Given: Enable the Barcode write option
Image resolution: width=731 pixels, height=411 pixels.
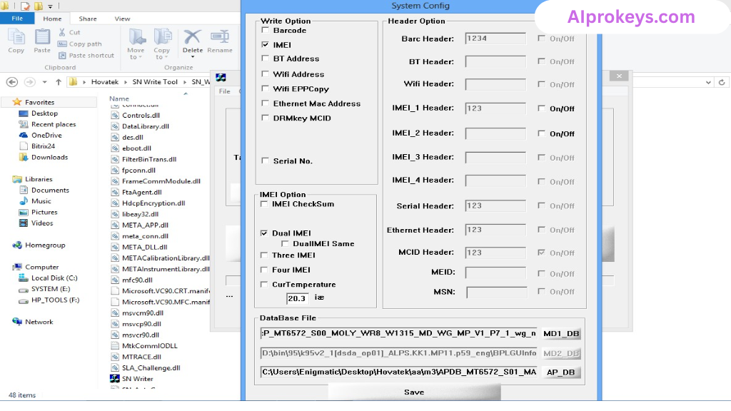Looking at the screenshot, I should tap(266, 30).
